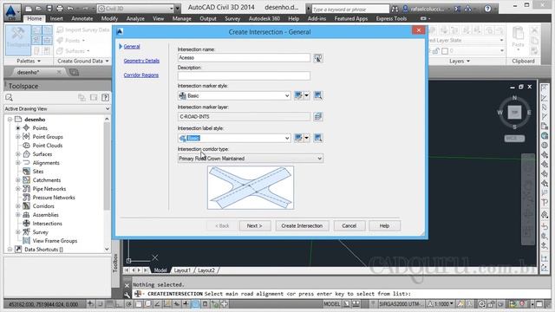Click the Toolspace search icon
Viewport: 555px width, 312px height.
10,98
